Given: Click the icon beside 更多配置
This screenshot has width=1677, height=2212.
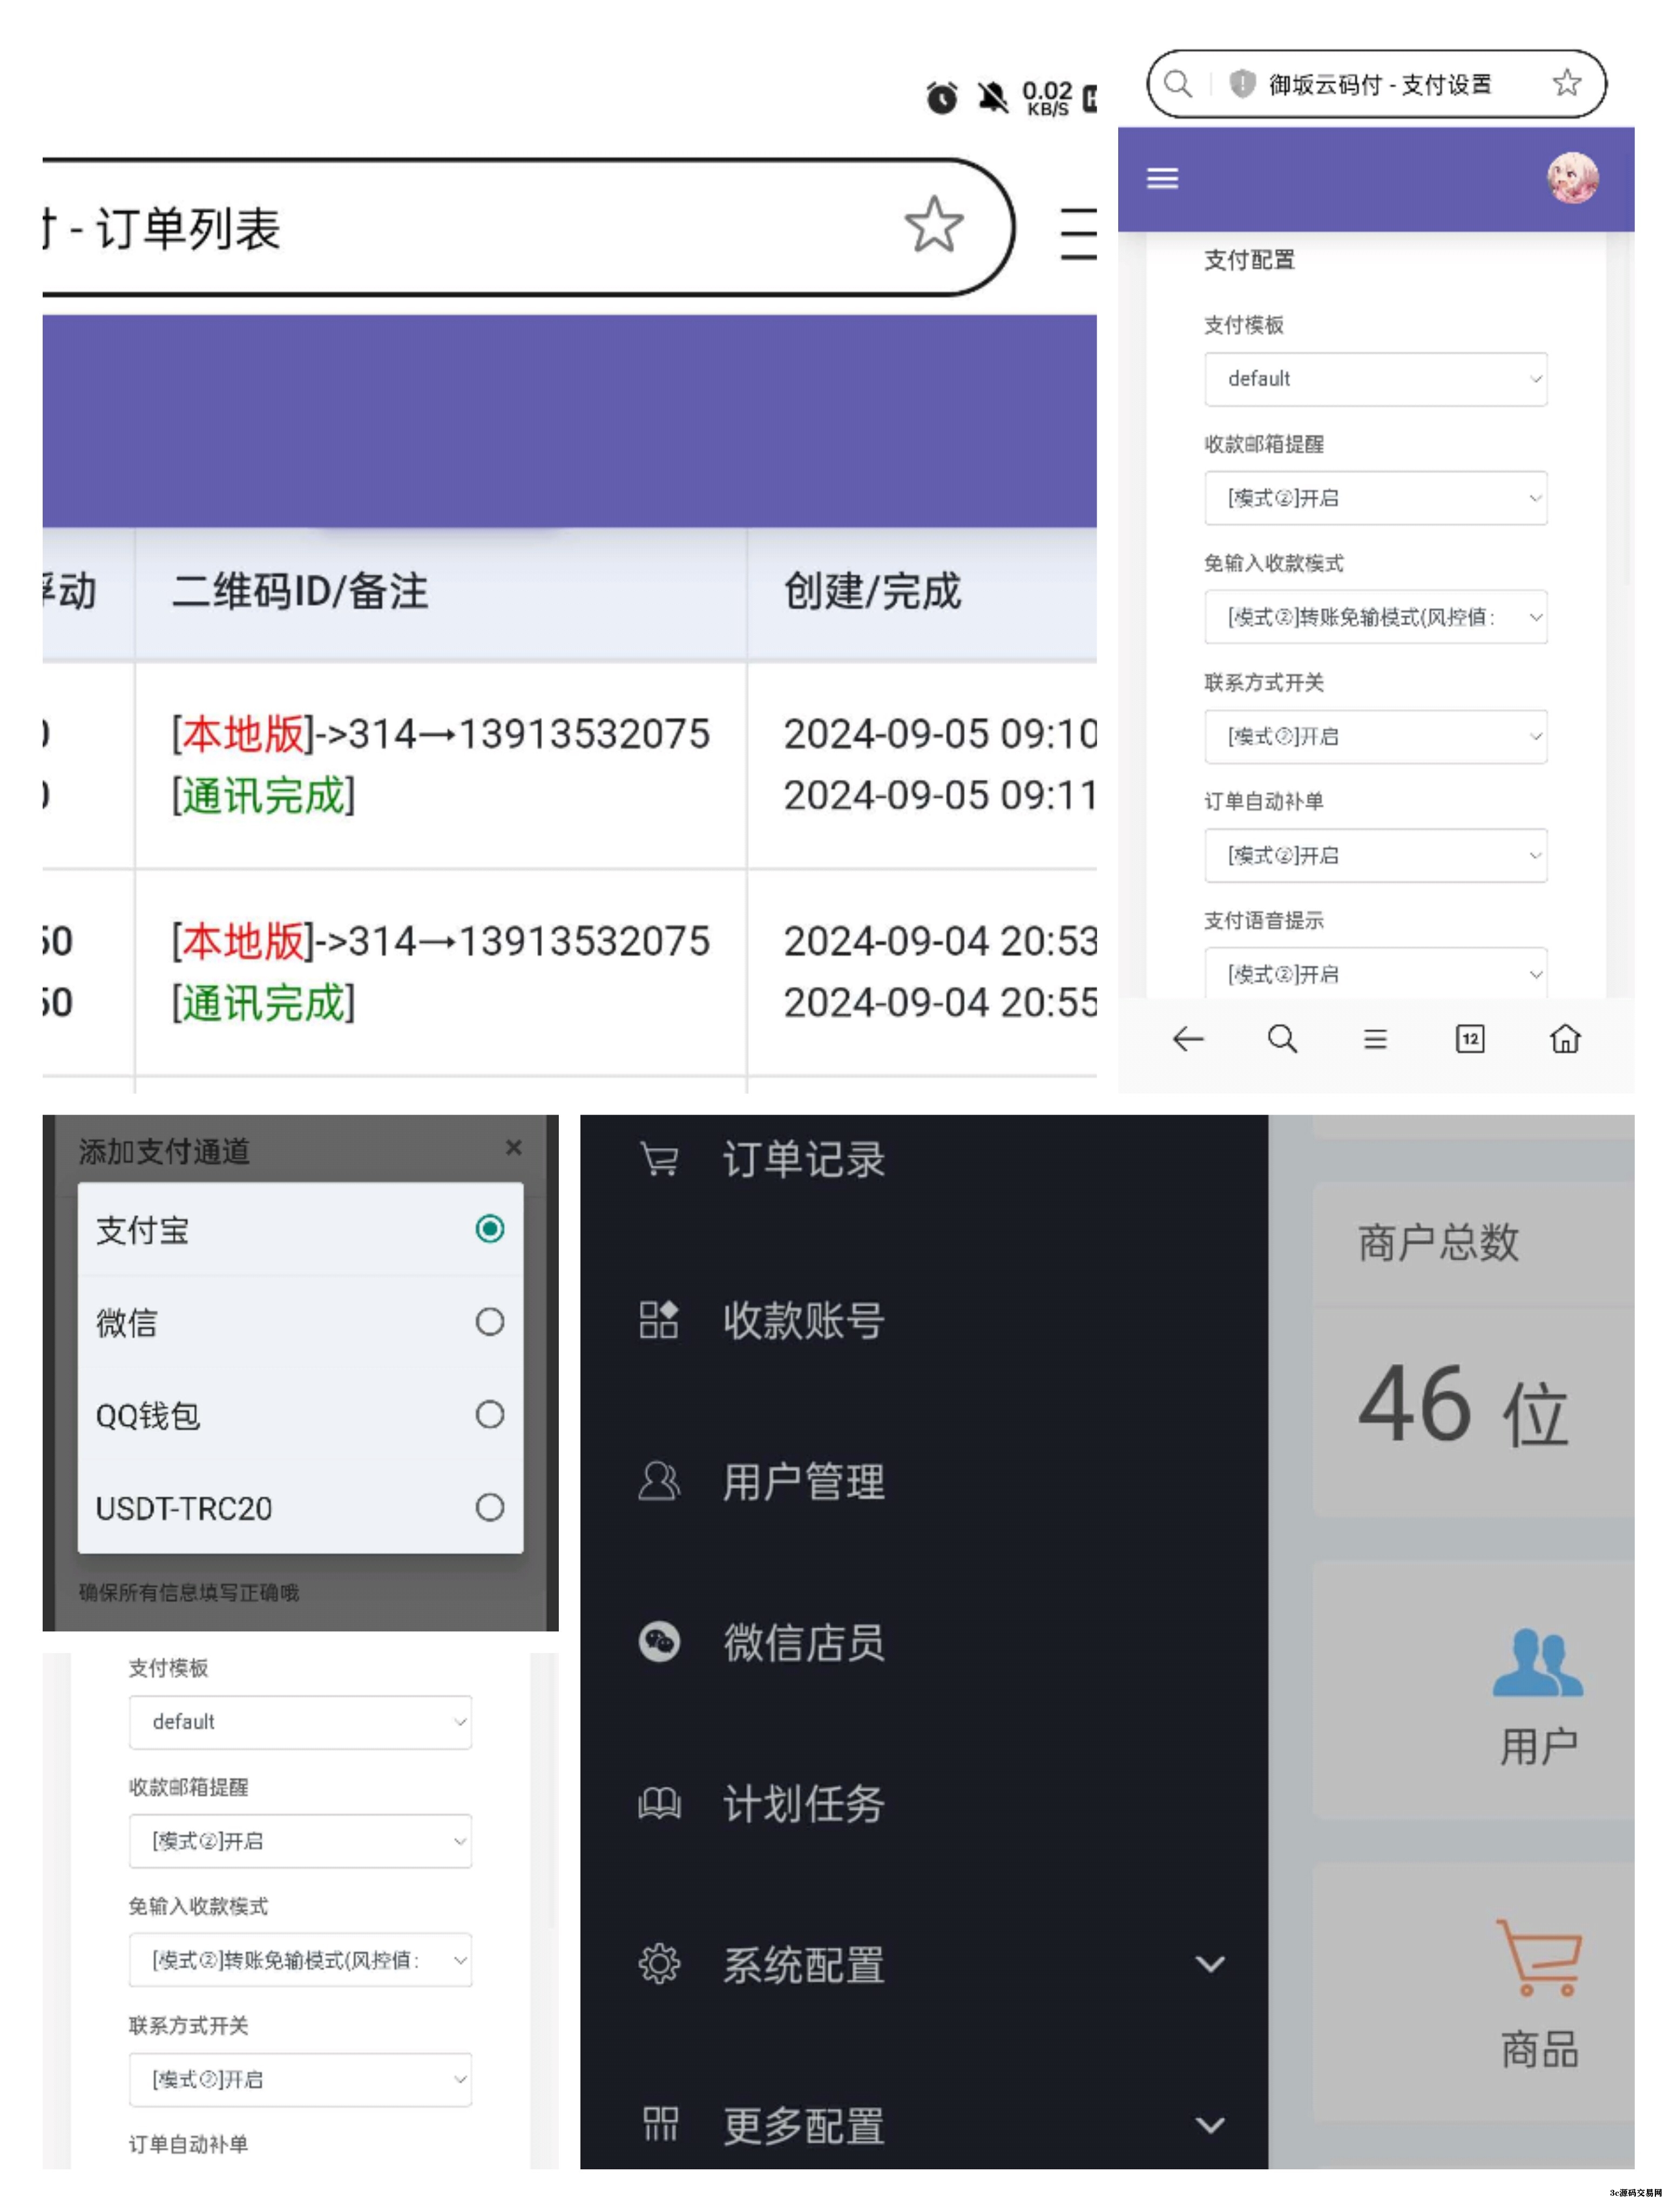Looking at the screenshot, I should pyautogui.click(x=660, y=2124).
